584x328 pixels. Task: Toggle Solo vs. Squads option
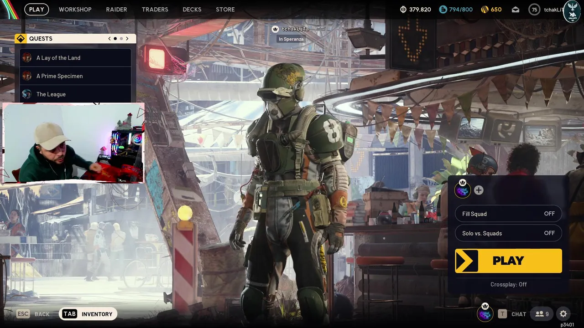click(508, 233)
